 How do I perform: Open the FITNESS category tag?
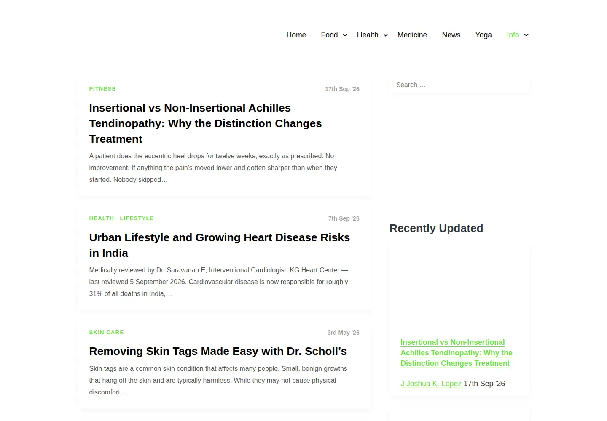tap(102, 89)
